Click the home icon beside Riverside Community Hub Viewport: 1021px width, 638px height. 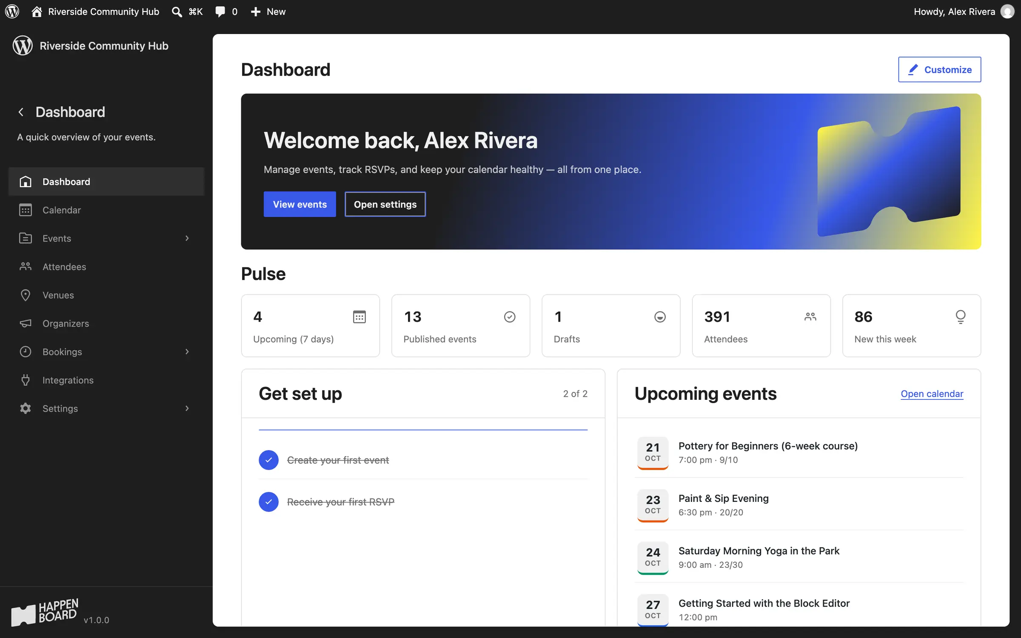(37, 11)
